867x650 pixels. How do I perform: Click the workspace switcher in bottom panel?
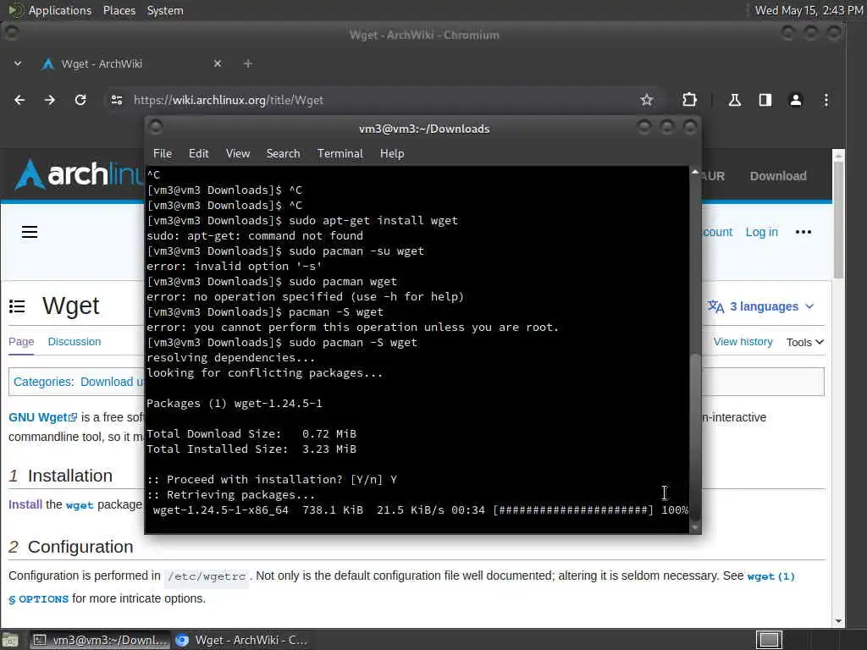769,640
